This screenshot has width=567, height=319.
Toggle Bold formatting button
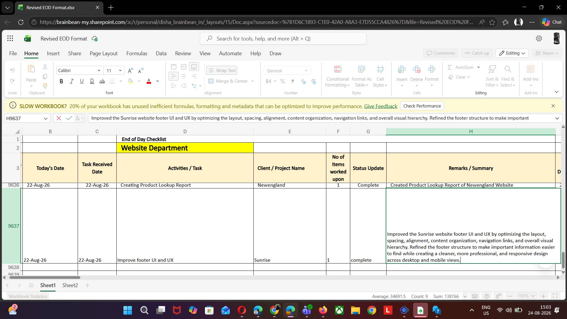pyautogui.click(x=61, y=81)
